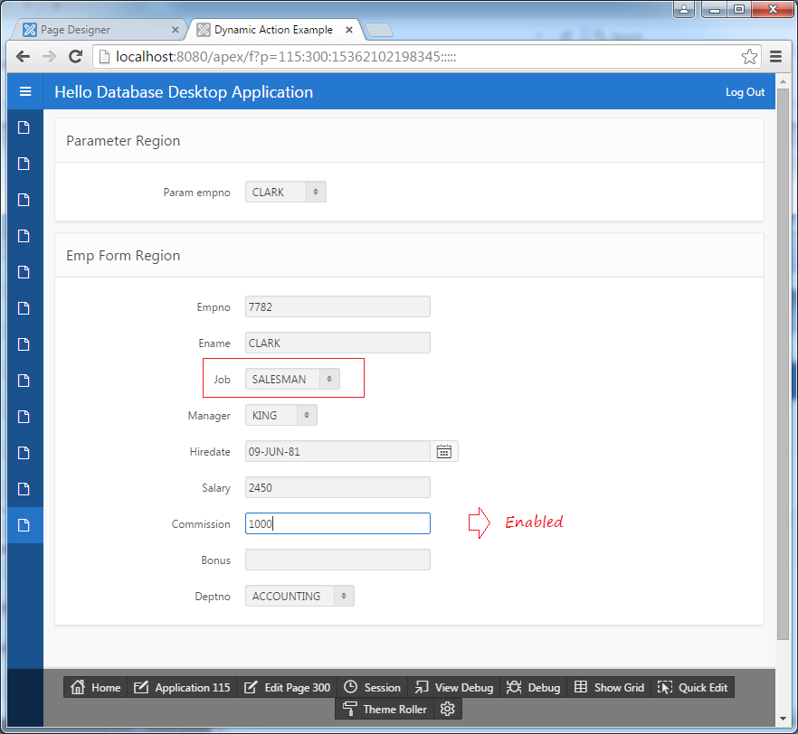The width and height of the screenshot is (798, 734).
Task: Select the Dynamic Action Example tab
Action: coord(273,30)
